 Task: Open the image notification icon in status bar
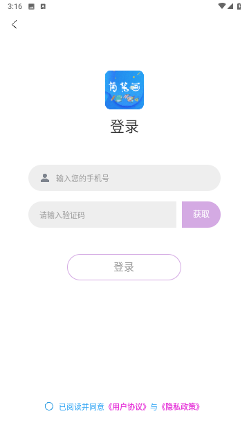[31, 6]
